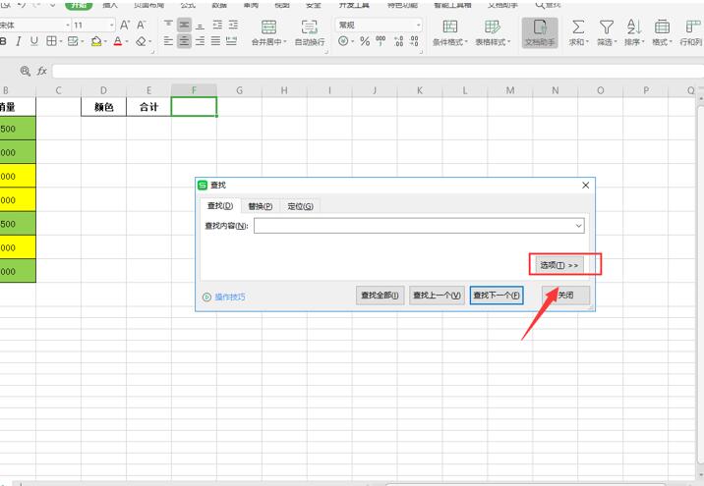Click the 筛选 filter funnel icon
The width and height of the screenshot is (704, 486).
tap(607, 27)
